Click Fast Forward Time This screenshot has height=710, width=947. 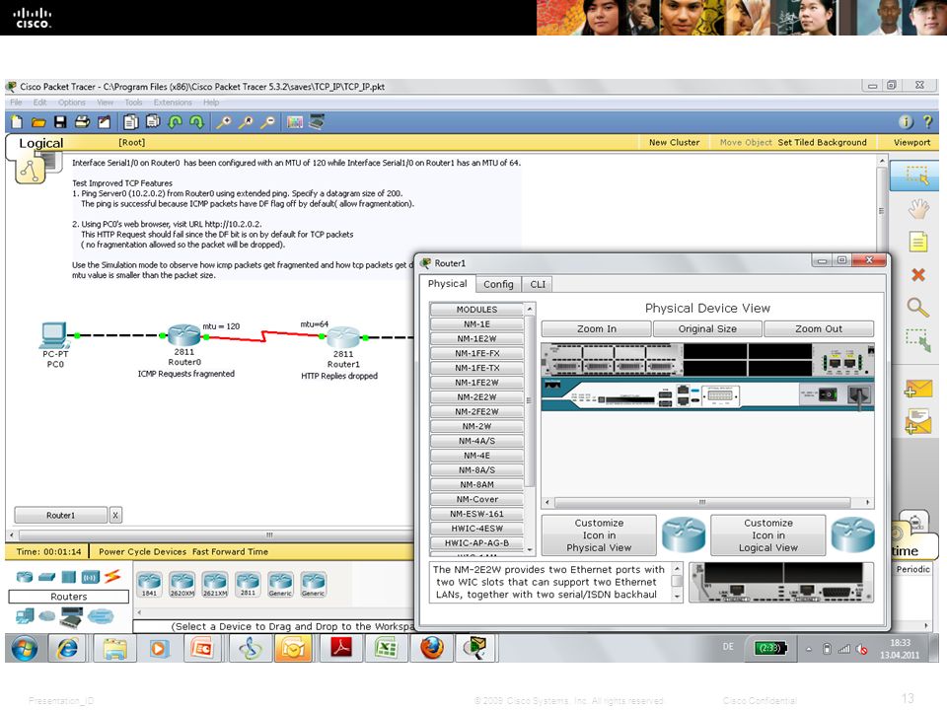click(x=230, y=552)
